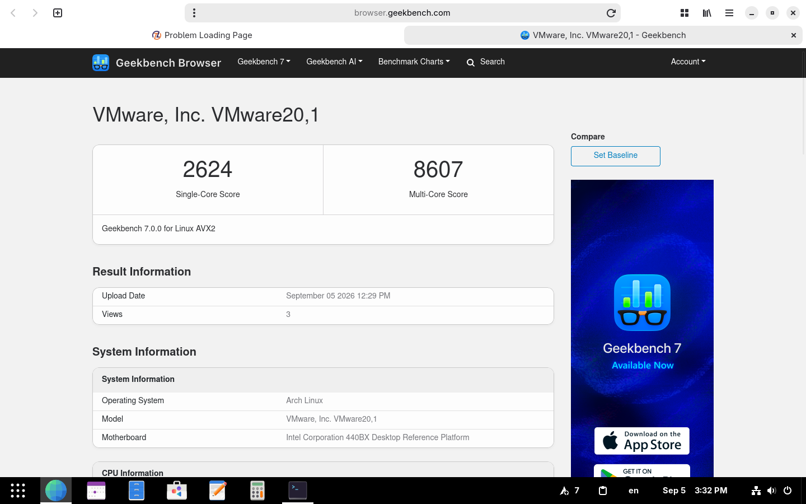The image size is (806, 504).
Task: Click Download on the App Store badge
Action: [x=642, y=441]
